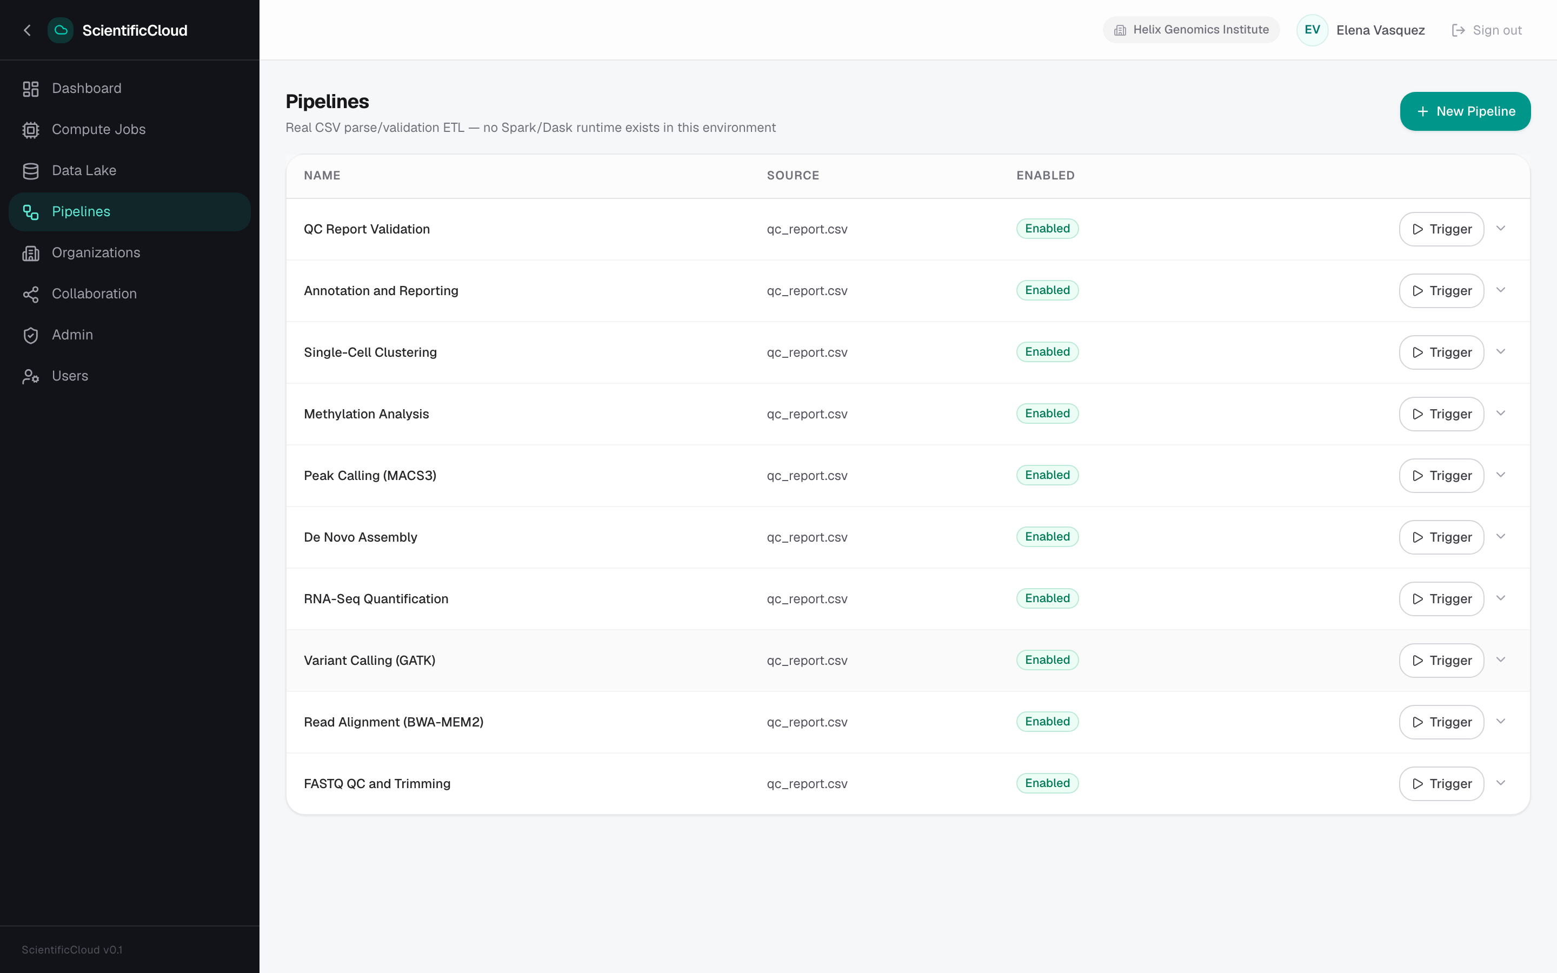Click the Pipelines workflow icon

[x=31, y=212]
